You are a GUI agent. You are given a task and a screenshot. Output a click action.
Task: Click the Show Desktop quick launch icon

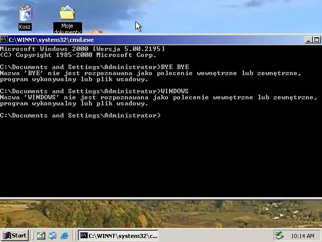(41, 235)
